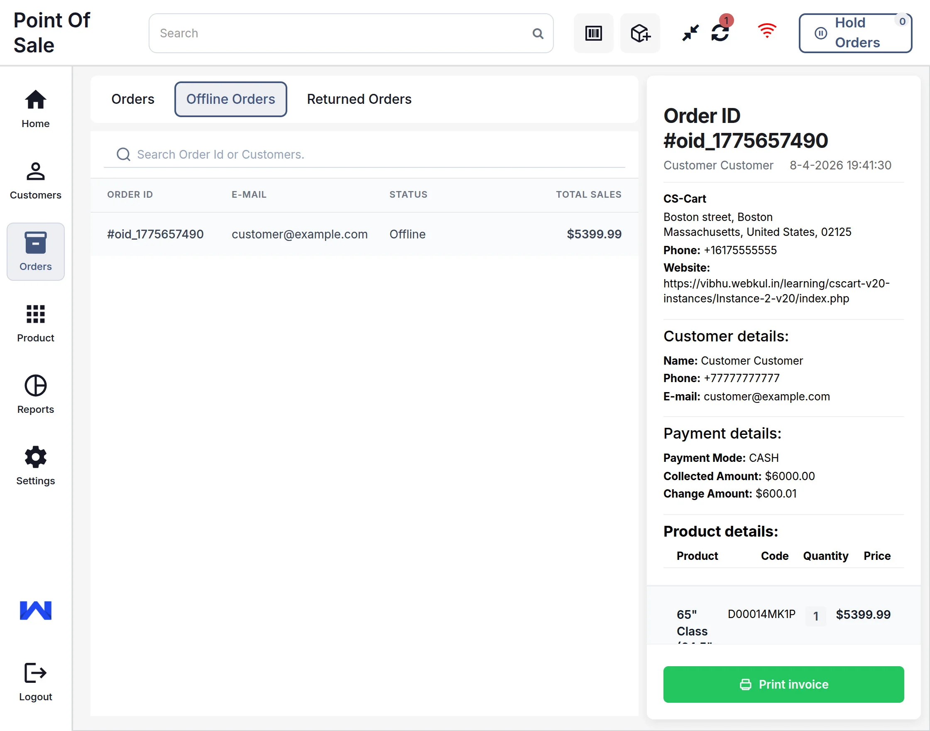Click the Webkul logo
Image resolution: width=930 pixels, height=731 pixels.
[x=36, y=610]
